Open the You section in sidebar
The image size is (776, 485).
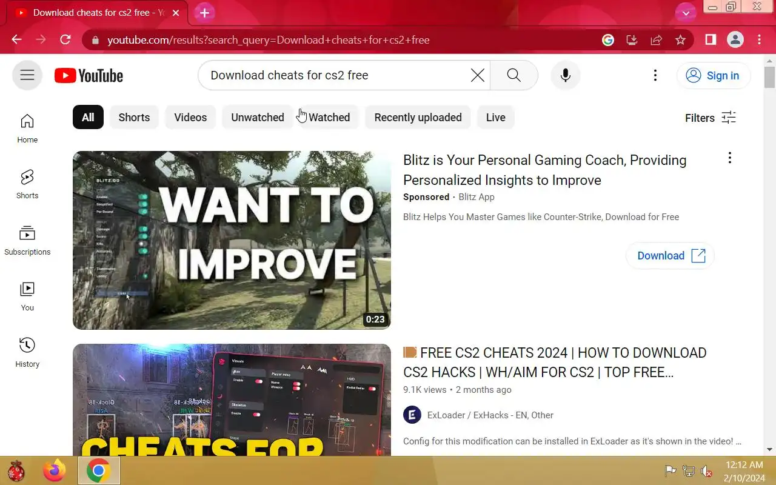pos(27,296)
